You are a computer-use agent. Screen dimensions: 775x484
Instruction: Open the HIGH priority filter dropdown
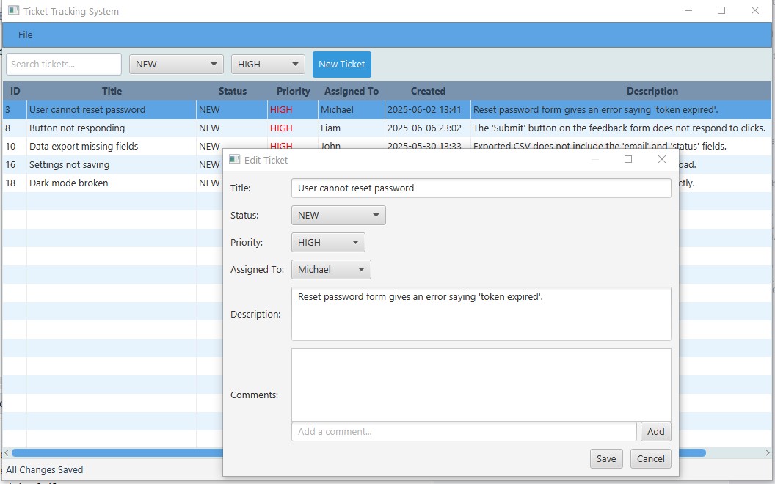point(268,65)
